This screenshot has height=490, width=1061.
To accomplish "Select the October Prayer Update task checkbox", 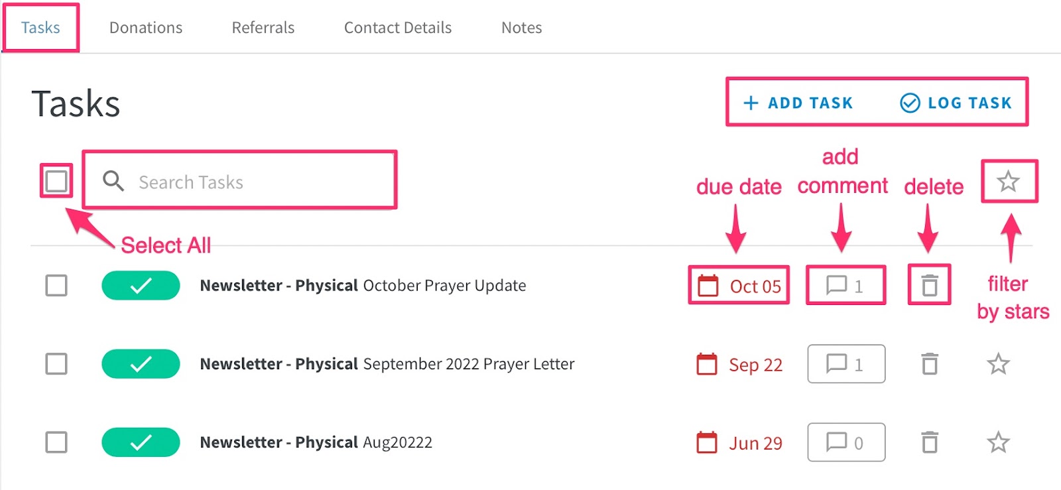I will (56, 286).
